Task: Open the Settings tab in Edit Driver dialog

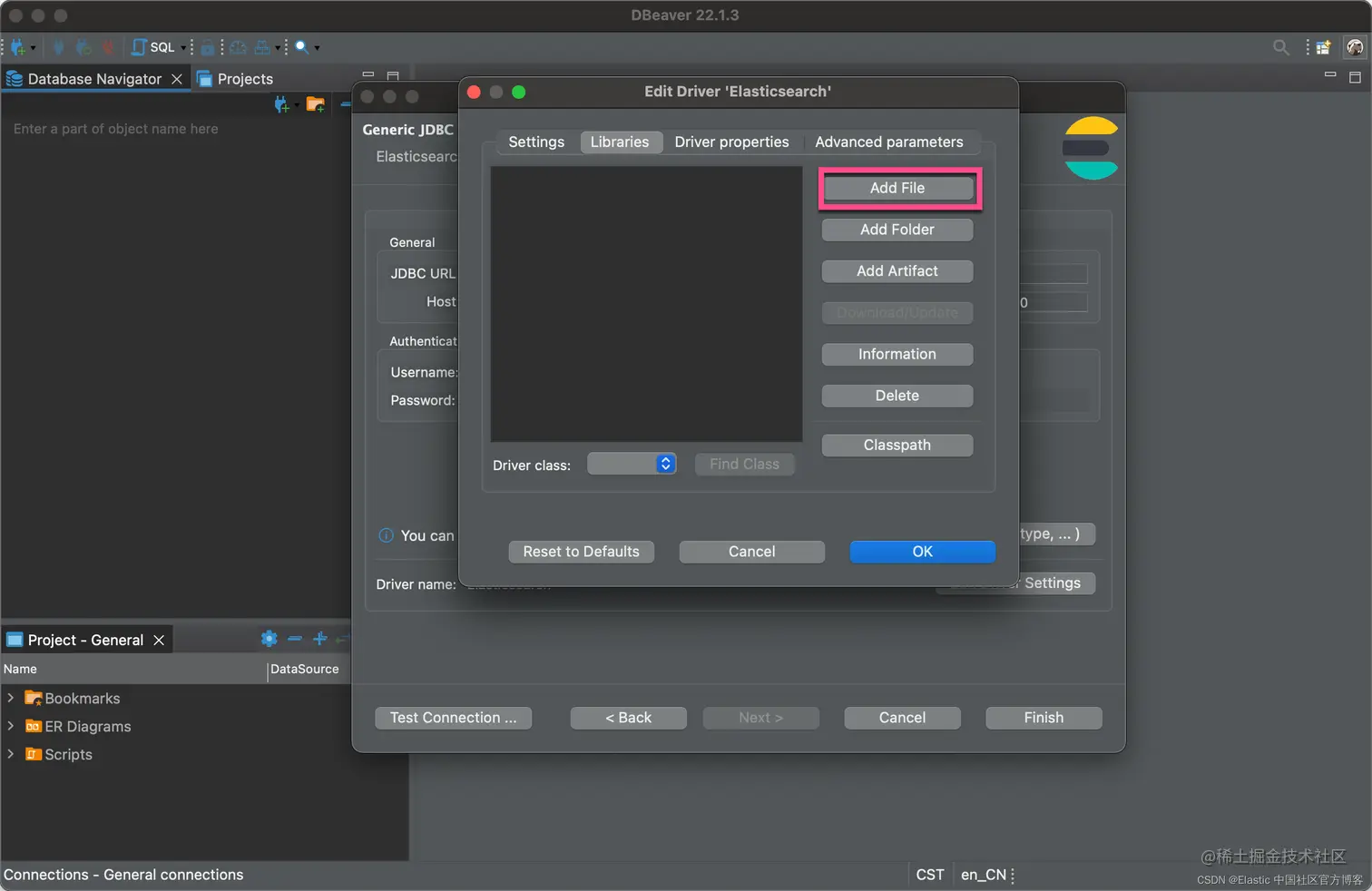Action: pyautogui.click(x=536, y=142)
